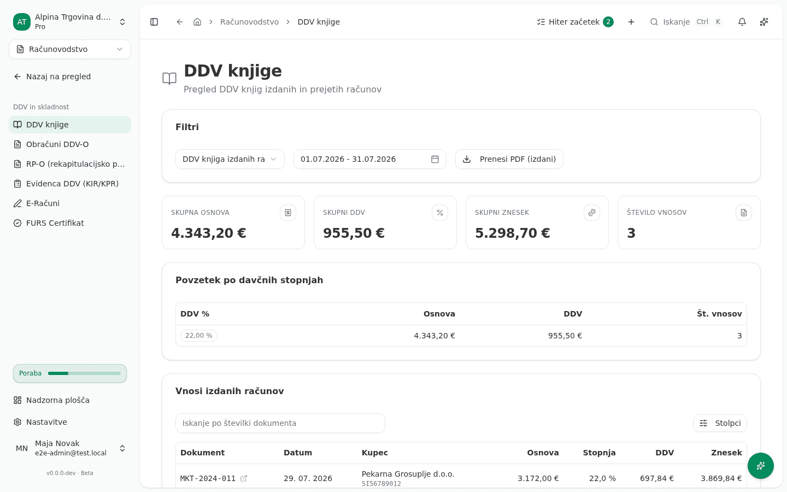Click the plus icon in the top bar

click(631, 22)
